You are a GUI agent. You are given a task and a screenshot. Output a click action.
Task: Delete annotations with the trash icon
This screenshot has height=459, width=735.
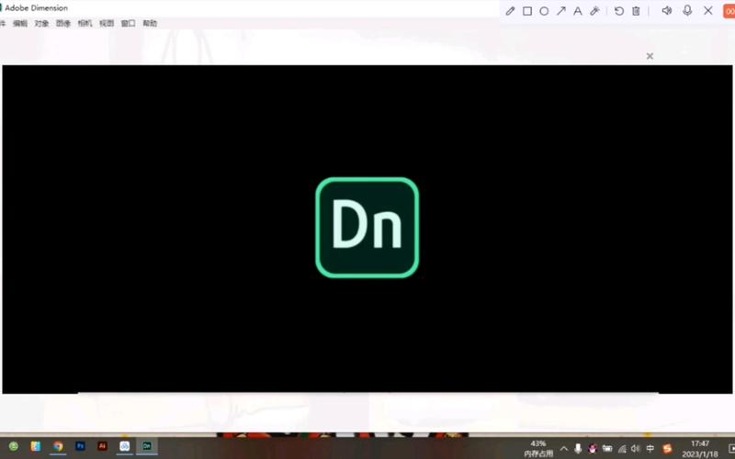636,11
